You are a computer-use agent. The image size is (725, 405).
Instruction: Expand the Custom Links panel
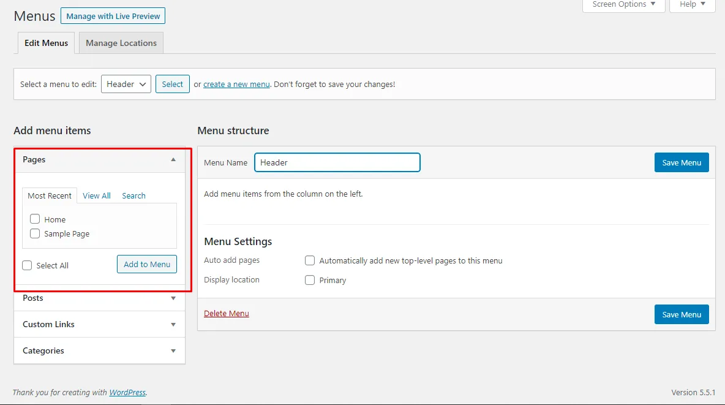173,325
